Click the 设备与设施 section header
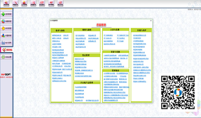 (x=115, y=52)
